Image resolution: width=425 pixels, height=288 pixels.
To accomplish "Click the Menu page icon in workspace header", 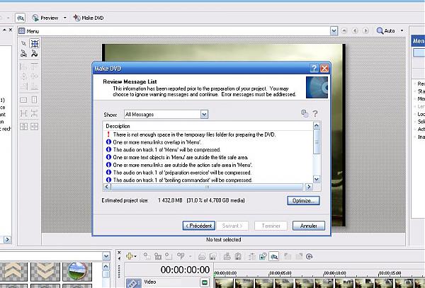I will 23,31.
